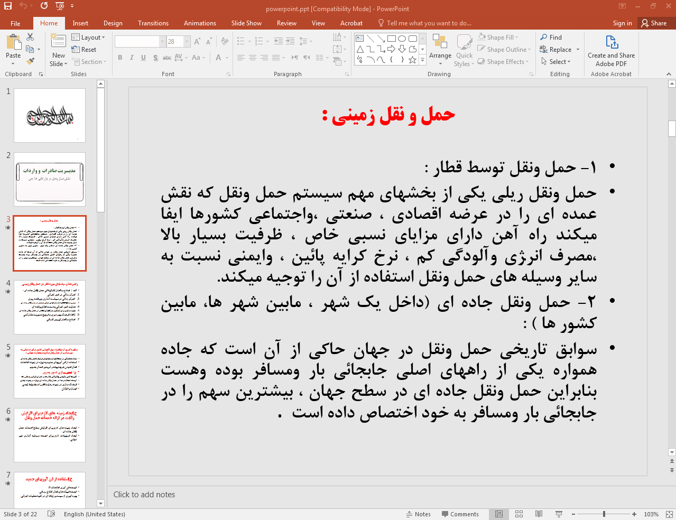Click the Format Painter brush icon
The width and height of the screenshot is (676, 520).
click(x=30, y=61)
